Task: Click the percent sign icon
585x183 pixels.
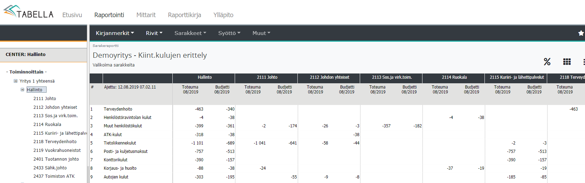Action: (547, 62)
